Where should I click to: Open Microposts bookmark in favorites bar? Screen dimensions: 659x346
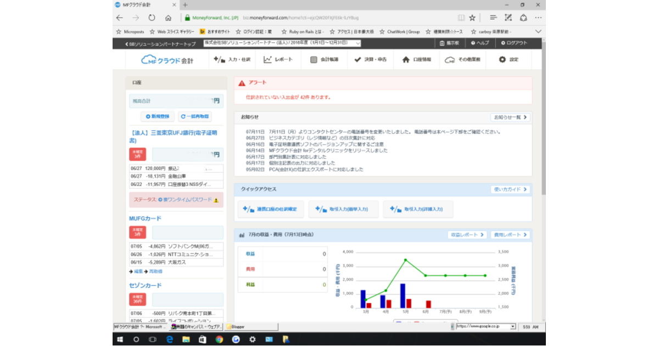(130, 32)
